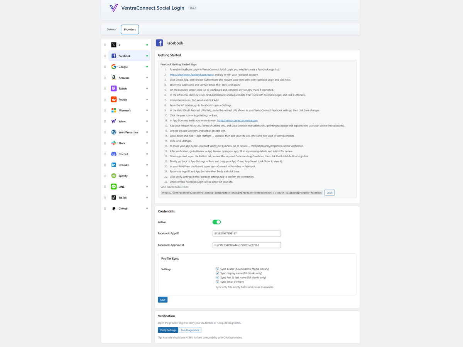Image resolution: width=463 pixels, height=347 pixels.
Task: Switch to the Providers tab
Action: point(130,29)
